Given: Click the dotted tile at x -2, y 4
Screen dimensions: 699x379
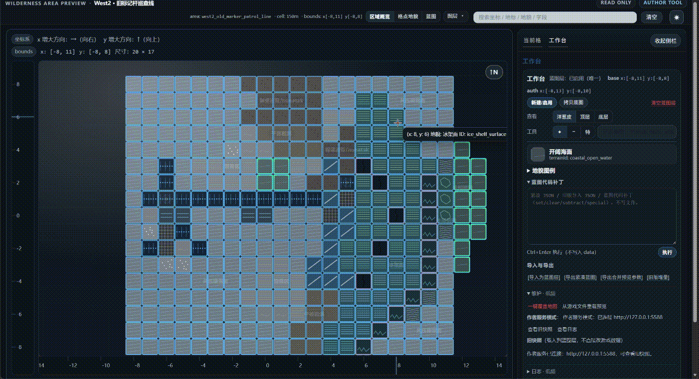Looking at the screenshot, I should (x=232, y=150).
